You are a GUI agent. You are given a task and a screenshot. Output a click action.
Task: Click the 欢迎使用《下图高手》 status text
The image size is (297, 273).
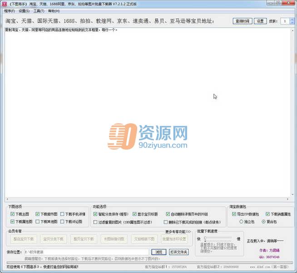(42, 267)
